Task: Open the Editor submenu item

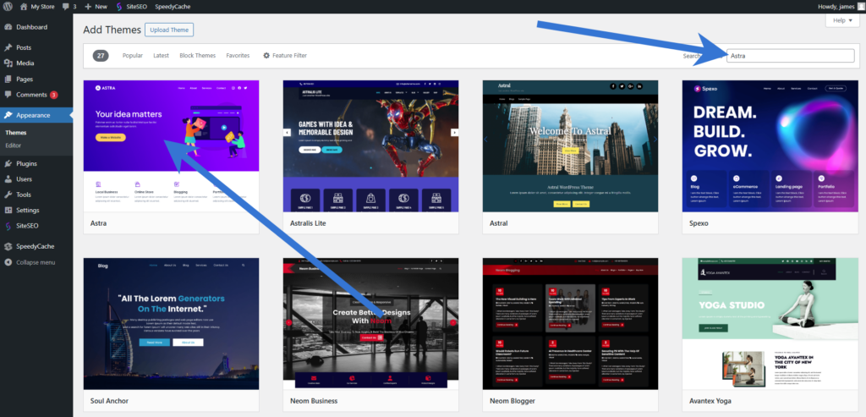Action: pyautogui.click(x=14, y=145)
